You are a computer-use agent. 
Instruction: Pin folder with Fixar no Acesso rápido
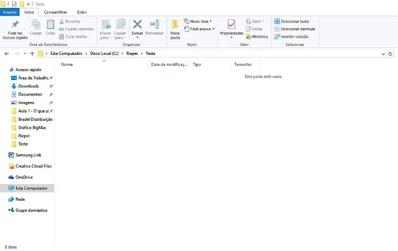[15, 30]
